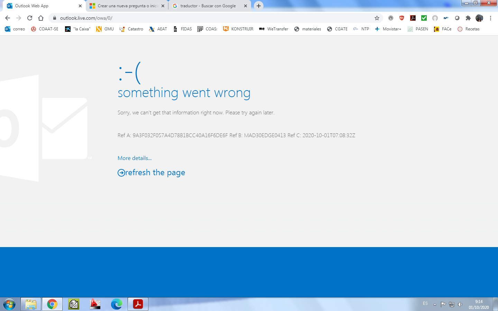Open Chrome's three-dot menu

[x=490, y=18]
